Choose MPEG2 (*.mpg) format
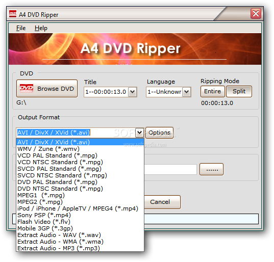 click(x=80, y=202)
